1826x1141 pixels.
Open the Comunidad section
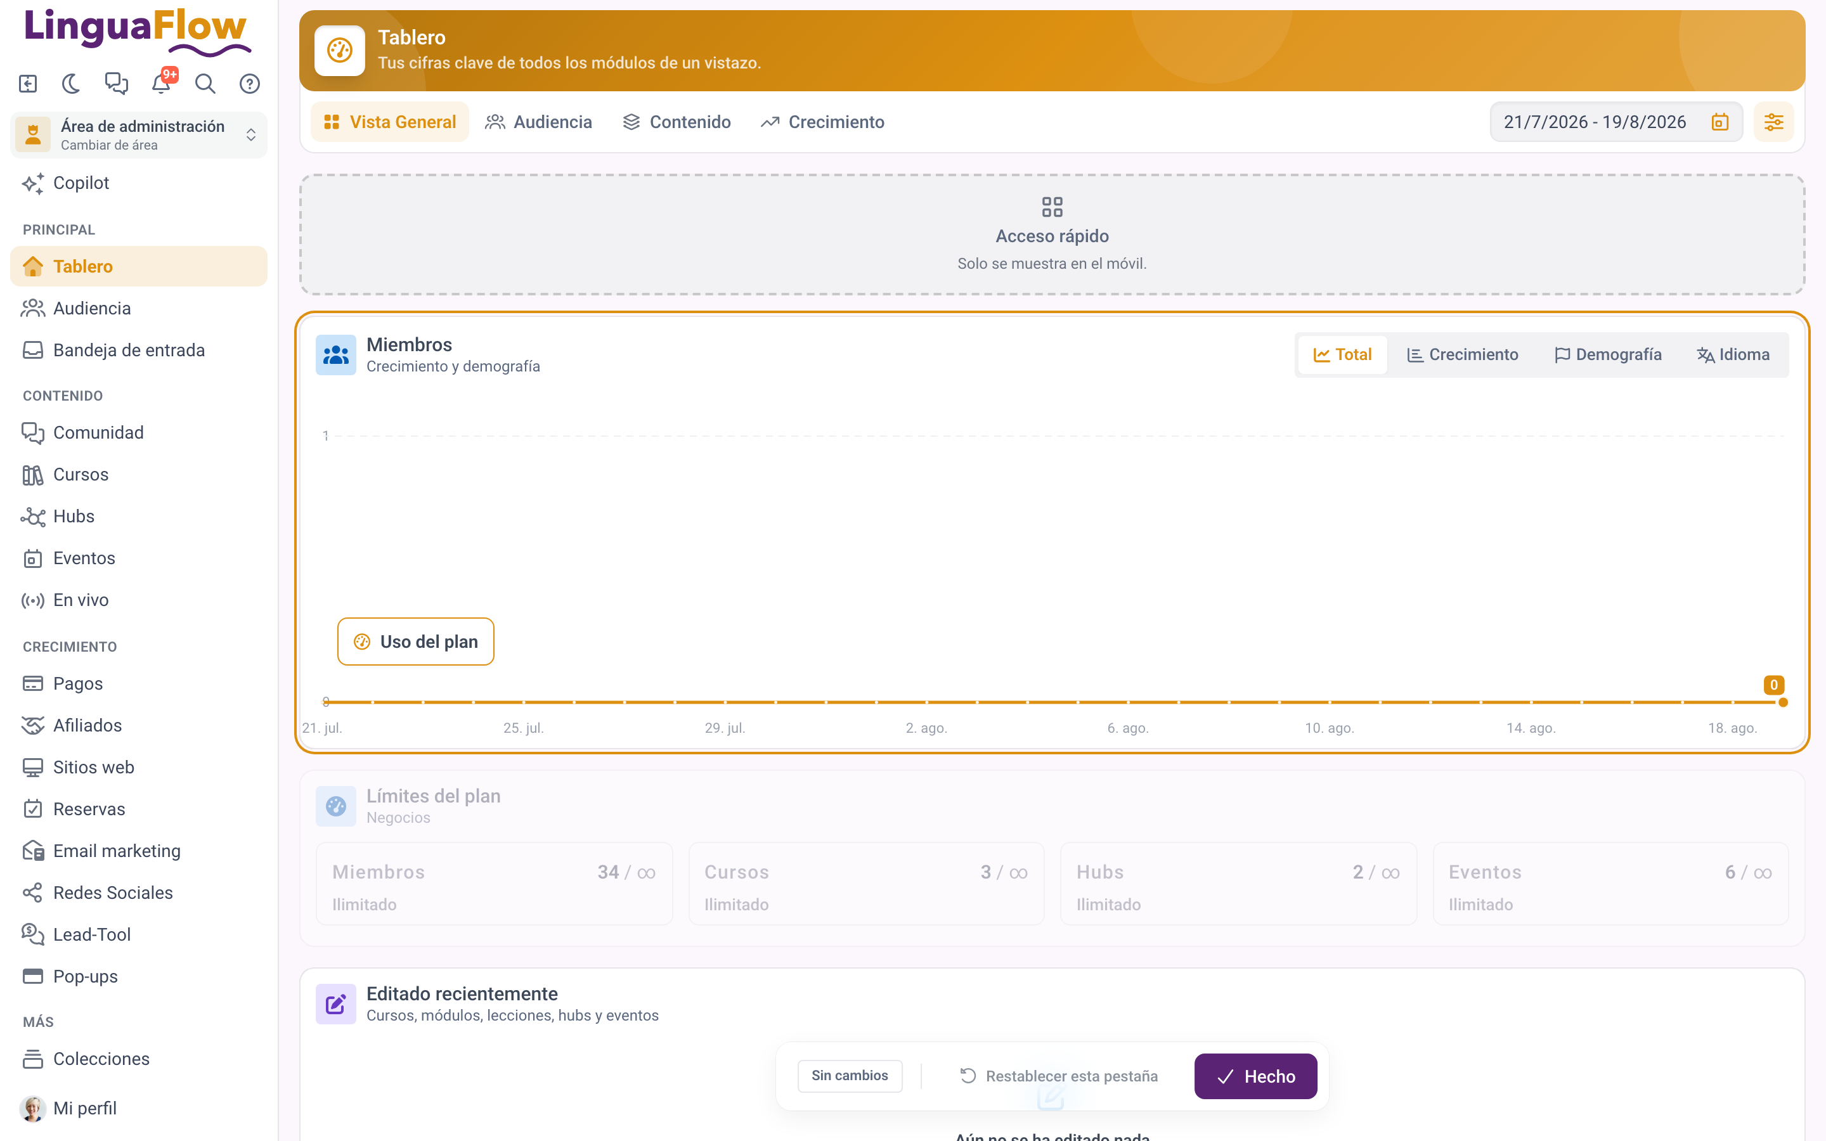[139, 432]
